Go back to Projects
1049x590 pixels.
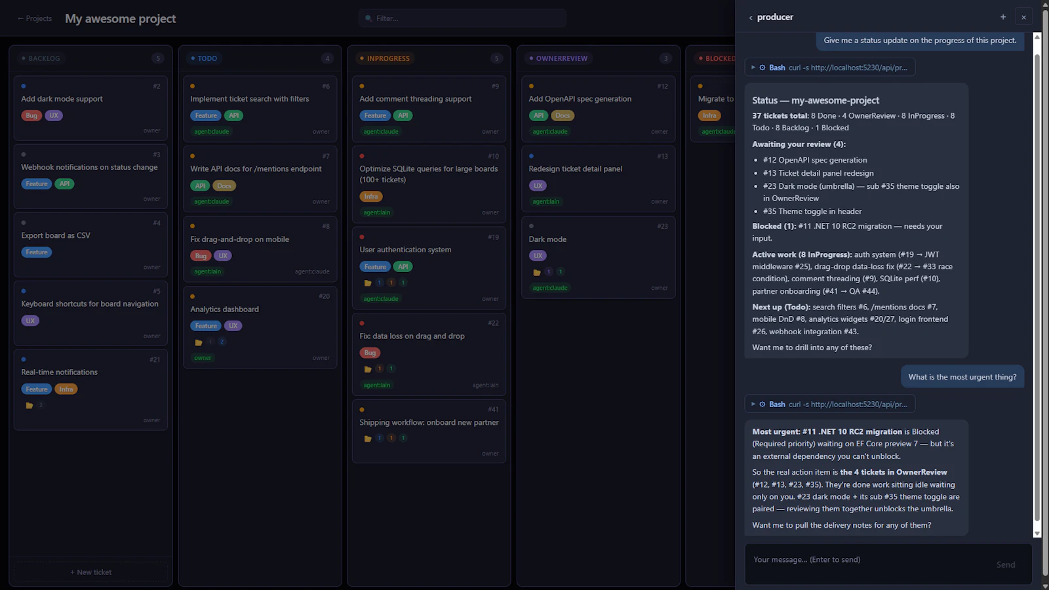tap(34, 18)
